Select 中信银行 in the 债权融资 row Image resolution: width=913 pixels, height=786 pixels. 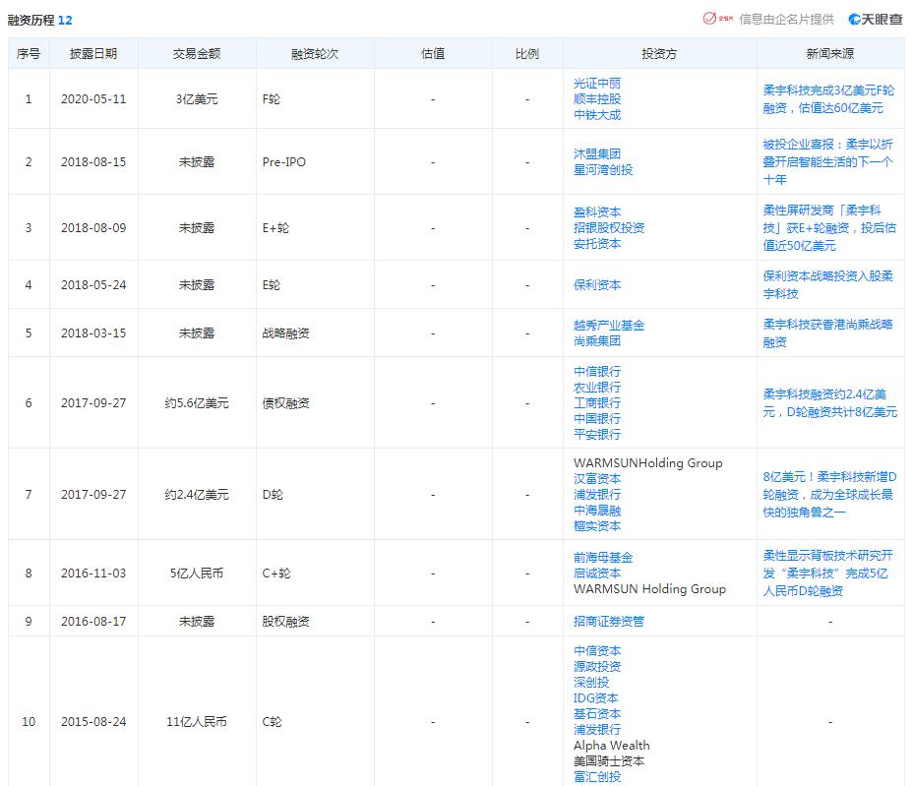[598, 372]
